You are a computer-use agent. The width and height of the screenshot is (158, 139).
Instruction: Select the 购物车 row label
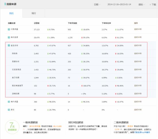pos(15,53)
